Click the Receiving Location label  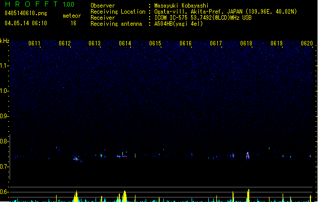click(x=118, y=12)
